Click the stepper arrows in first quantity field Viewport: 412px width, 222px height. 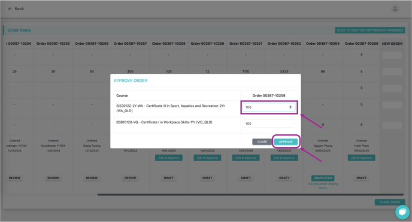coord(290,107)
